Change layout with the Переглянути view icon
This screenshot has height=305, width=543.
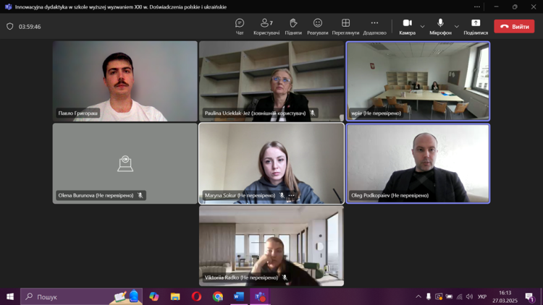(345, 26)
